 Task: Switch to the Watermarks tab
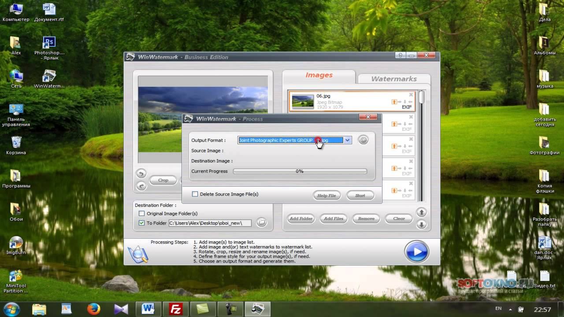[394, 79]
